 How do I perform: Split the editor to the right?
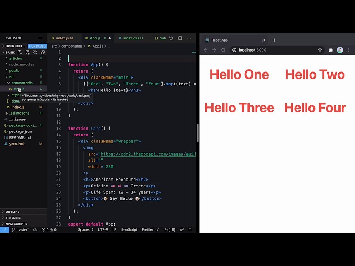click(x=180, y=38)
